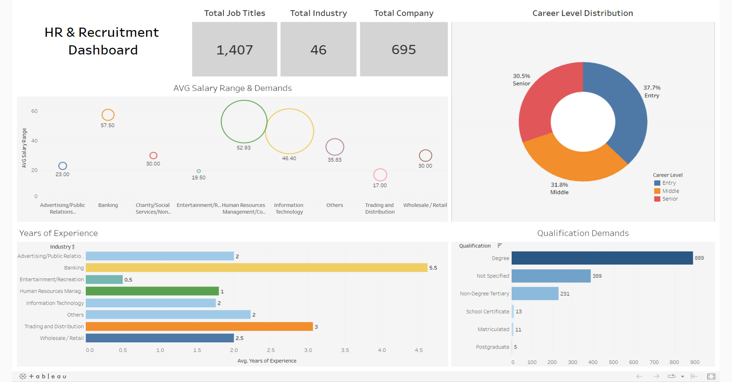Click the Tableau logo in footer
Image resolution: width=732 pixels, height=382 pixels.
(43, 376)
